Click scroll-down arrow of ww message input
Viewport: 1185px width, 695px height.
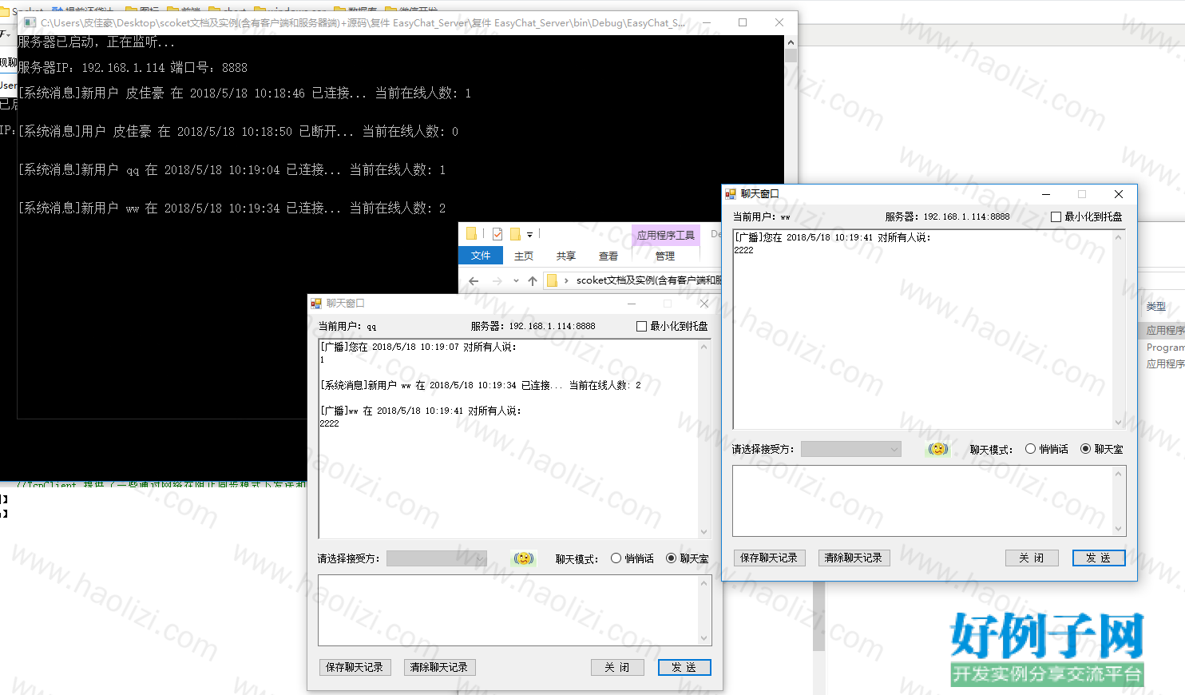[1119, 529]
